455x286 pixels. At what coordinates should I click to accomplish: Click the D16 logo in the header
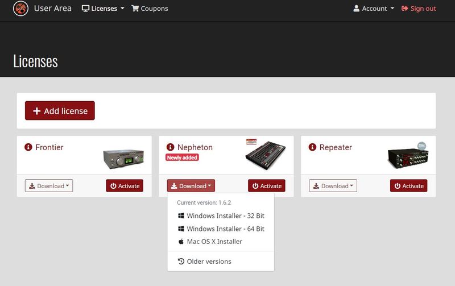coord(20,9)
